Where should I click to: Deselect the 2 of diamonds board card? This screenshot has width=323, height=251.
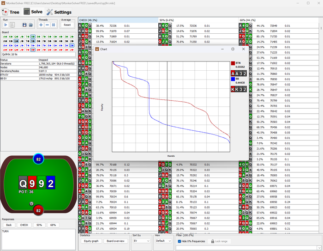tap(72, 45)
